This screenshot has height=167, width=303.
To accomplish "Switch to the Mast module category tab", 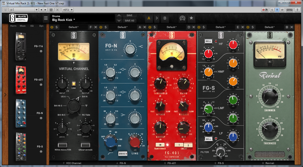I will (22, 26).
